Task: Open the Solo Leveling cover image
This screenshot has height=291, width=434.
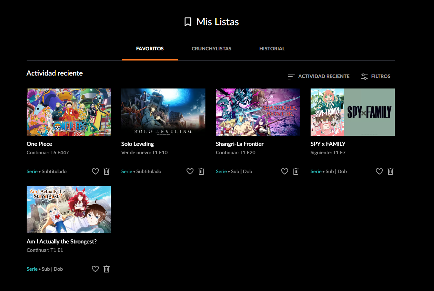Action: tap(163, 112)
